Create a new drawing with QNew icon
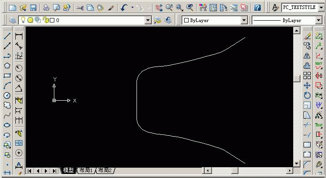Screen dimensions: 326x178 (13, 8)
